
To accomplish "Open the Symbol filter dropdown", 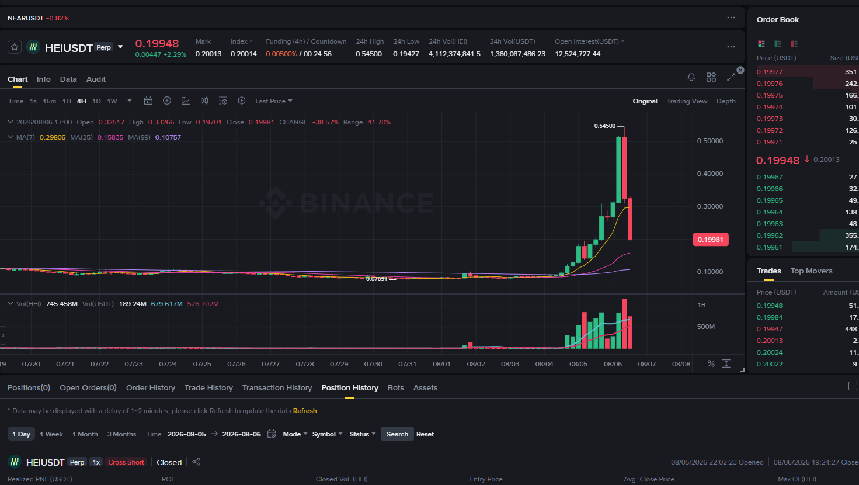I will (328, 434).
